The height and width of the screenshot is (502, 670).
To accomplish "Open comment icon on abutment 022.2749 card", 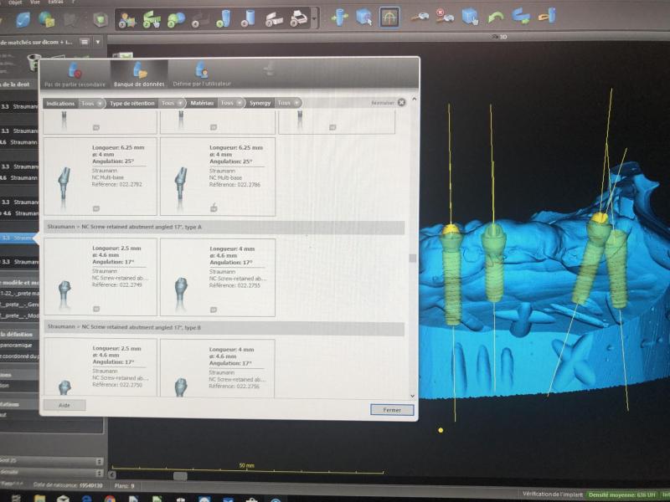I will tap(96, 309).
